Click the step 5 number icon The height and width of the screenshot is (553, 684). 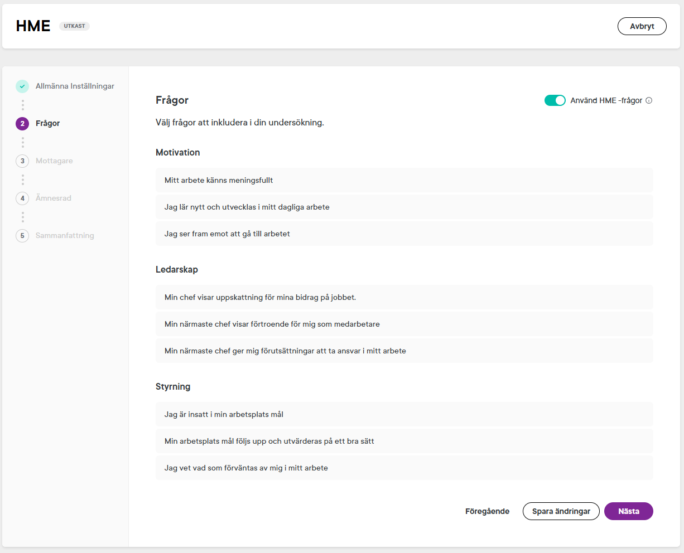pos(22,236)
